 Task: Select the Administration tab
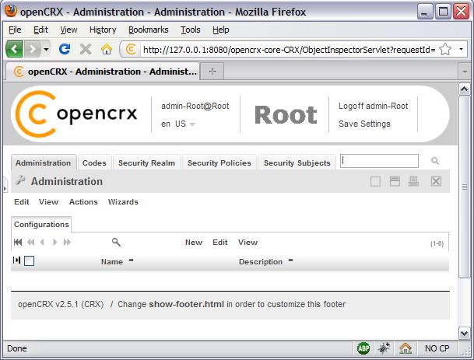tap(44, 163)
